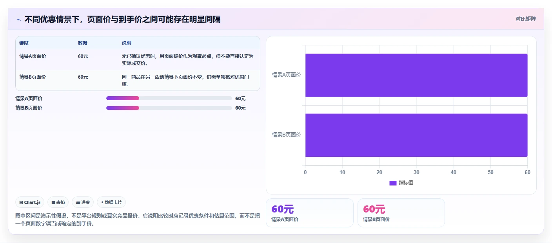This screenshot has height=243, width=552.
Task: Click the 情景A页面价 table row label
Action: [x=33, y=56]
